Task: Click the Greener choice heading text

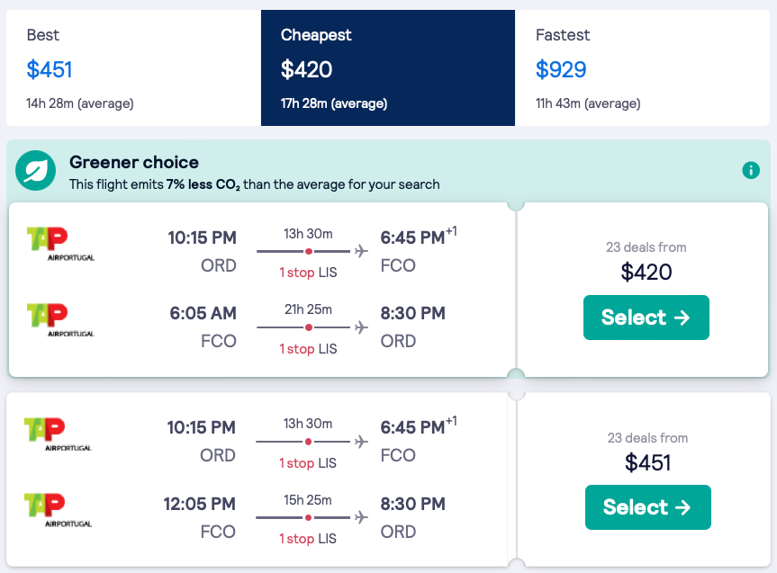Action: 134,163
